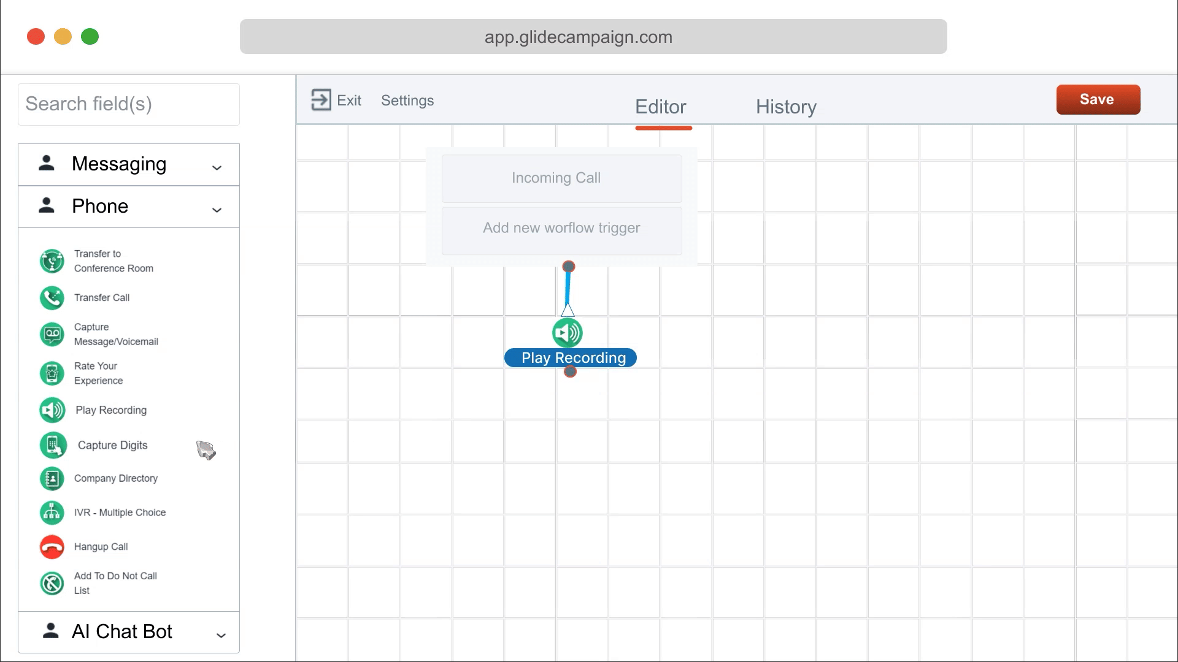The image size is (1178, 662).
Task: Select the Capture Message/Voicemail icon
Action: pyautogui.click(x=52, y=335)
